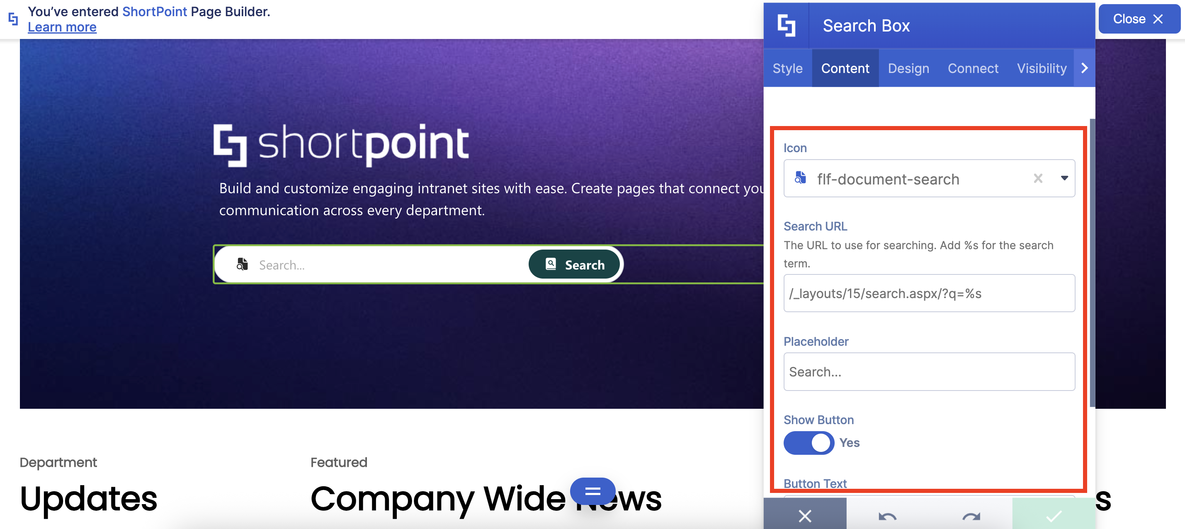Switch to the Design tab
Image resolution: width=1185 pixels, height=529 pixels.
click(908, 68)
